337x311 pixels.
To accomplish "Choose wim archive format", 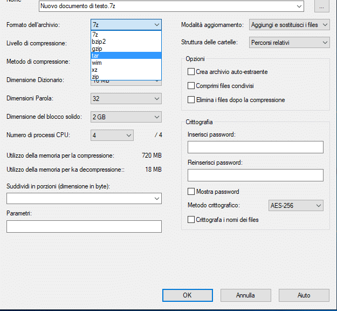I will click(x=126, y=63).
